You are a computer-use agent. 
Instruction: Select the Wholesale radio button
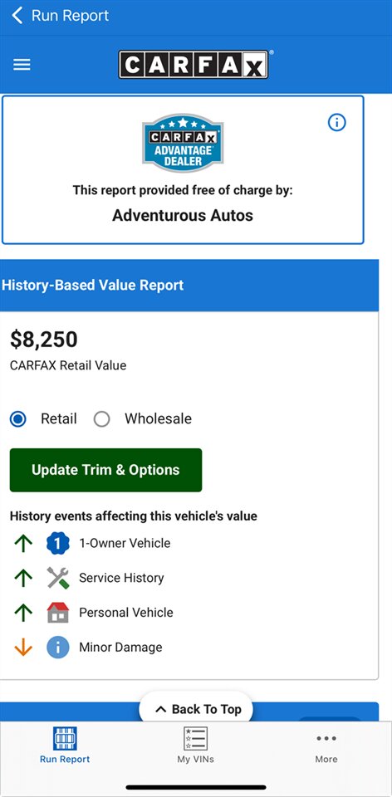pyautogui.click(x=101, y=419)
